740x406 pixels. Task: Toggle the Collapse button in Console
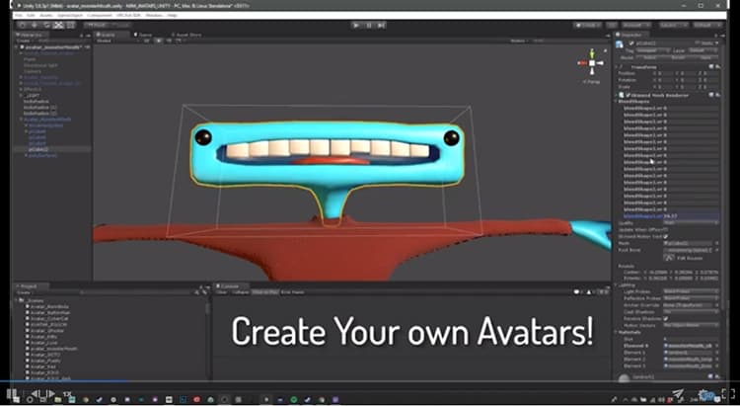pyautogui.click(x=240, y=292)
